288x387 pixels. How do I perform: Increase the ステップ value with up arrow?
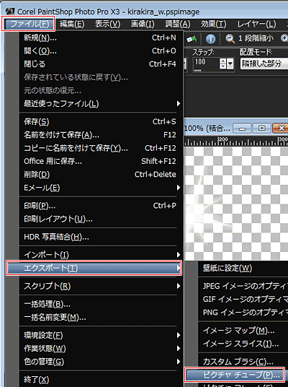[222, 61]
